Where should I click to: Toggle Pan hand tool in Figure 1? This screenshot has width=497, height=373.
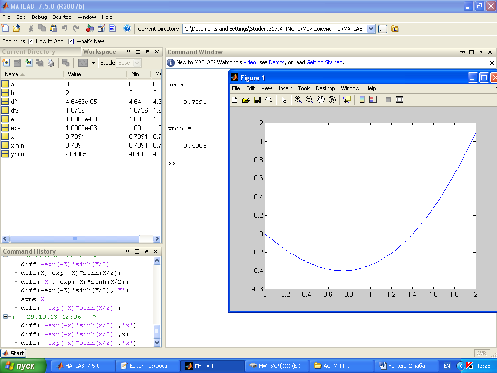point(321,100)
